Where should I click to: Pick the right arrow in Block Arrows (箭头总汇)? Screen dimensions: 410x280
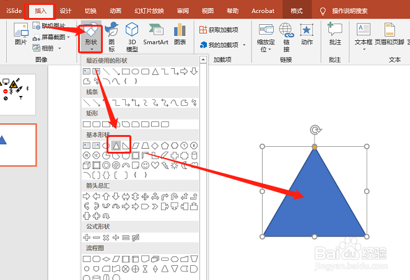coord(87,196)
